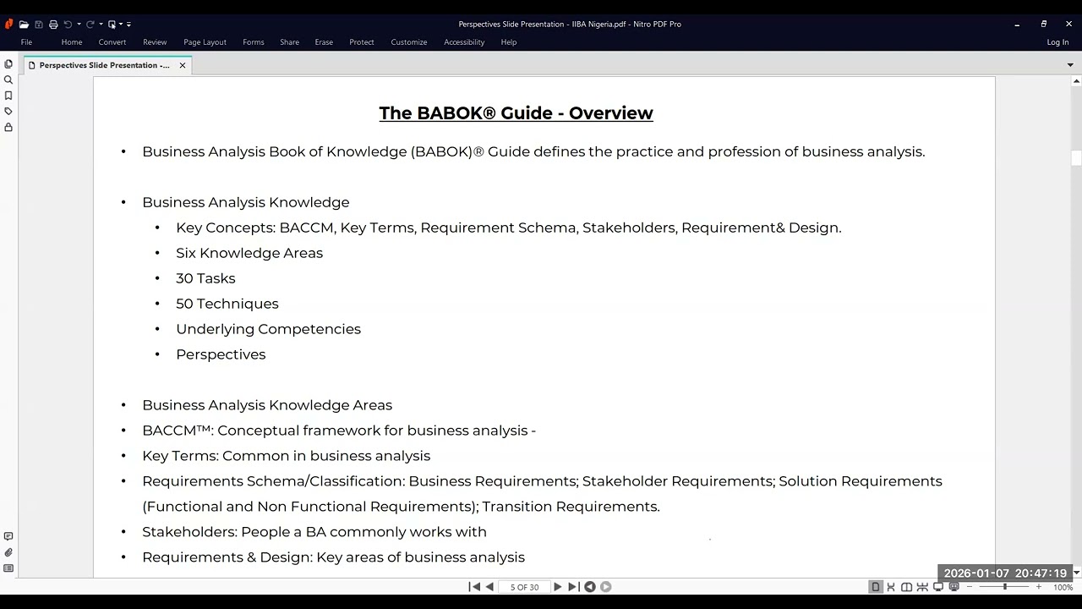Open the Bookmarks panel icon

click(8, 96)
